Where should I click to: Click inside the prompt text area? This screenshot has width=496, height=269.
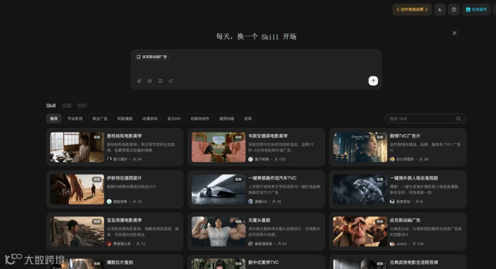pyautogui.click(x=256, y=69)
